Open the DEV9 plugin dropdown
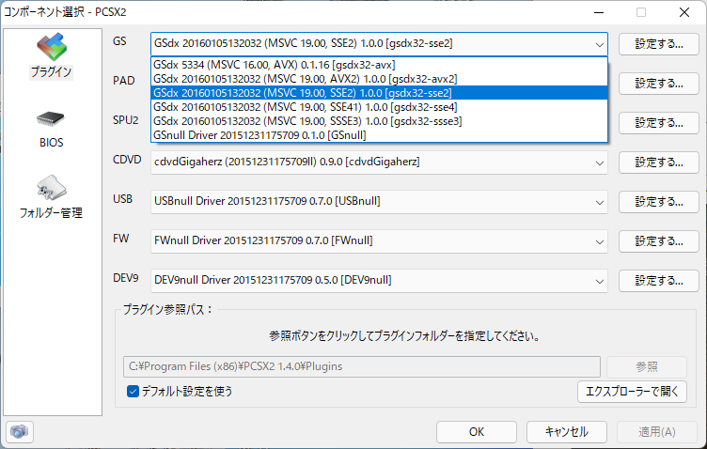707x449 pixels. tap(379, 280)
